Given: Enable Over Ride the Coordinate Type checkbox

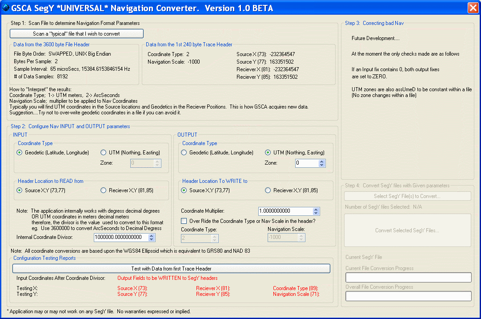Looking at the screenshot, I should (x=184, y=221).
